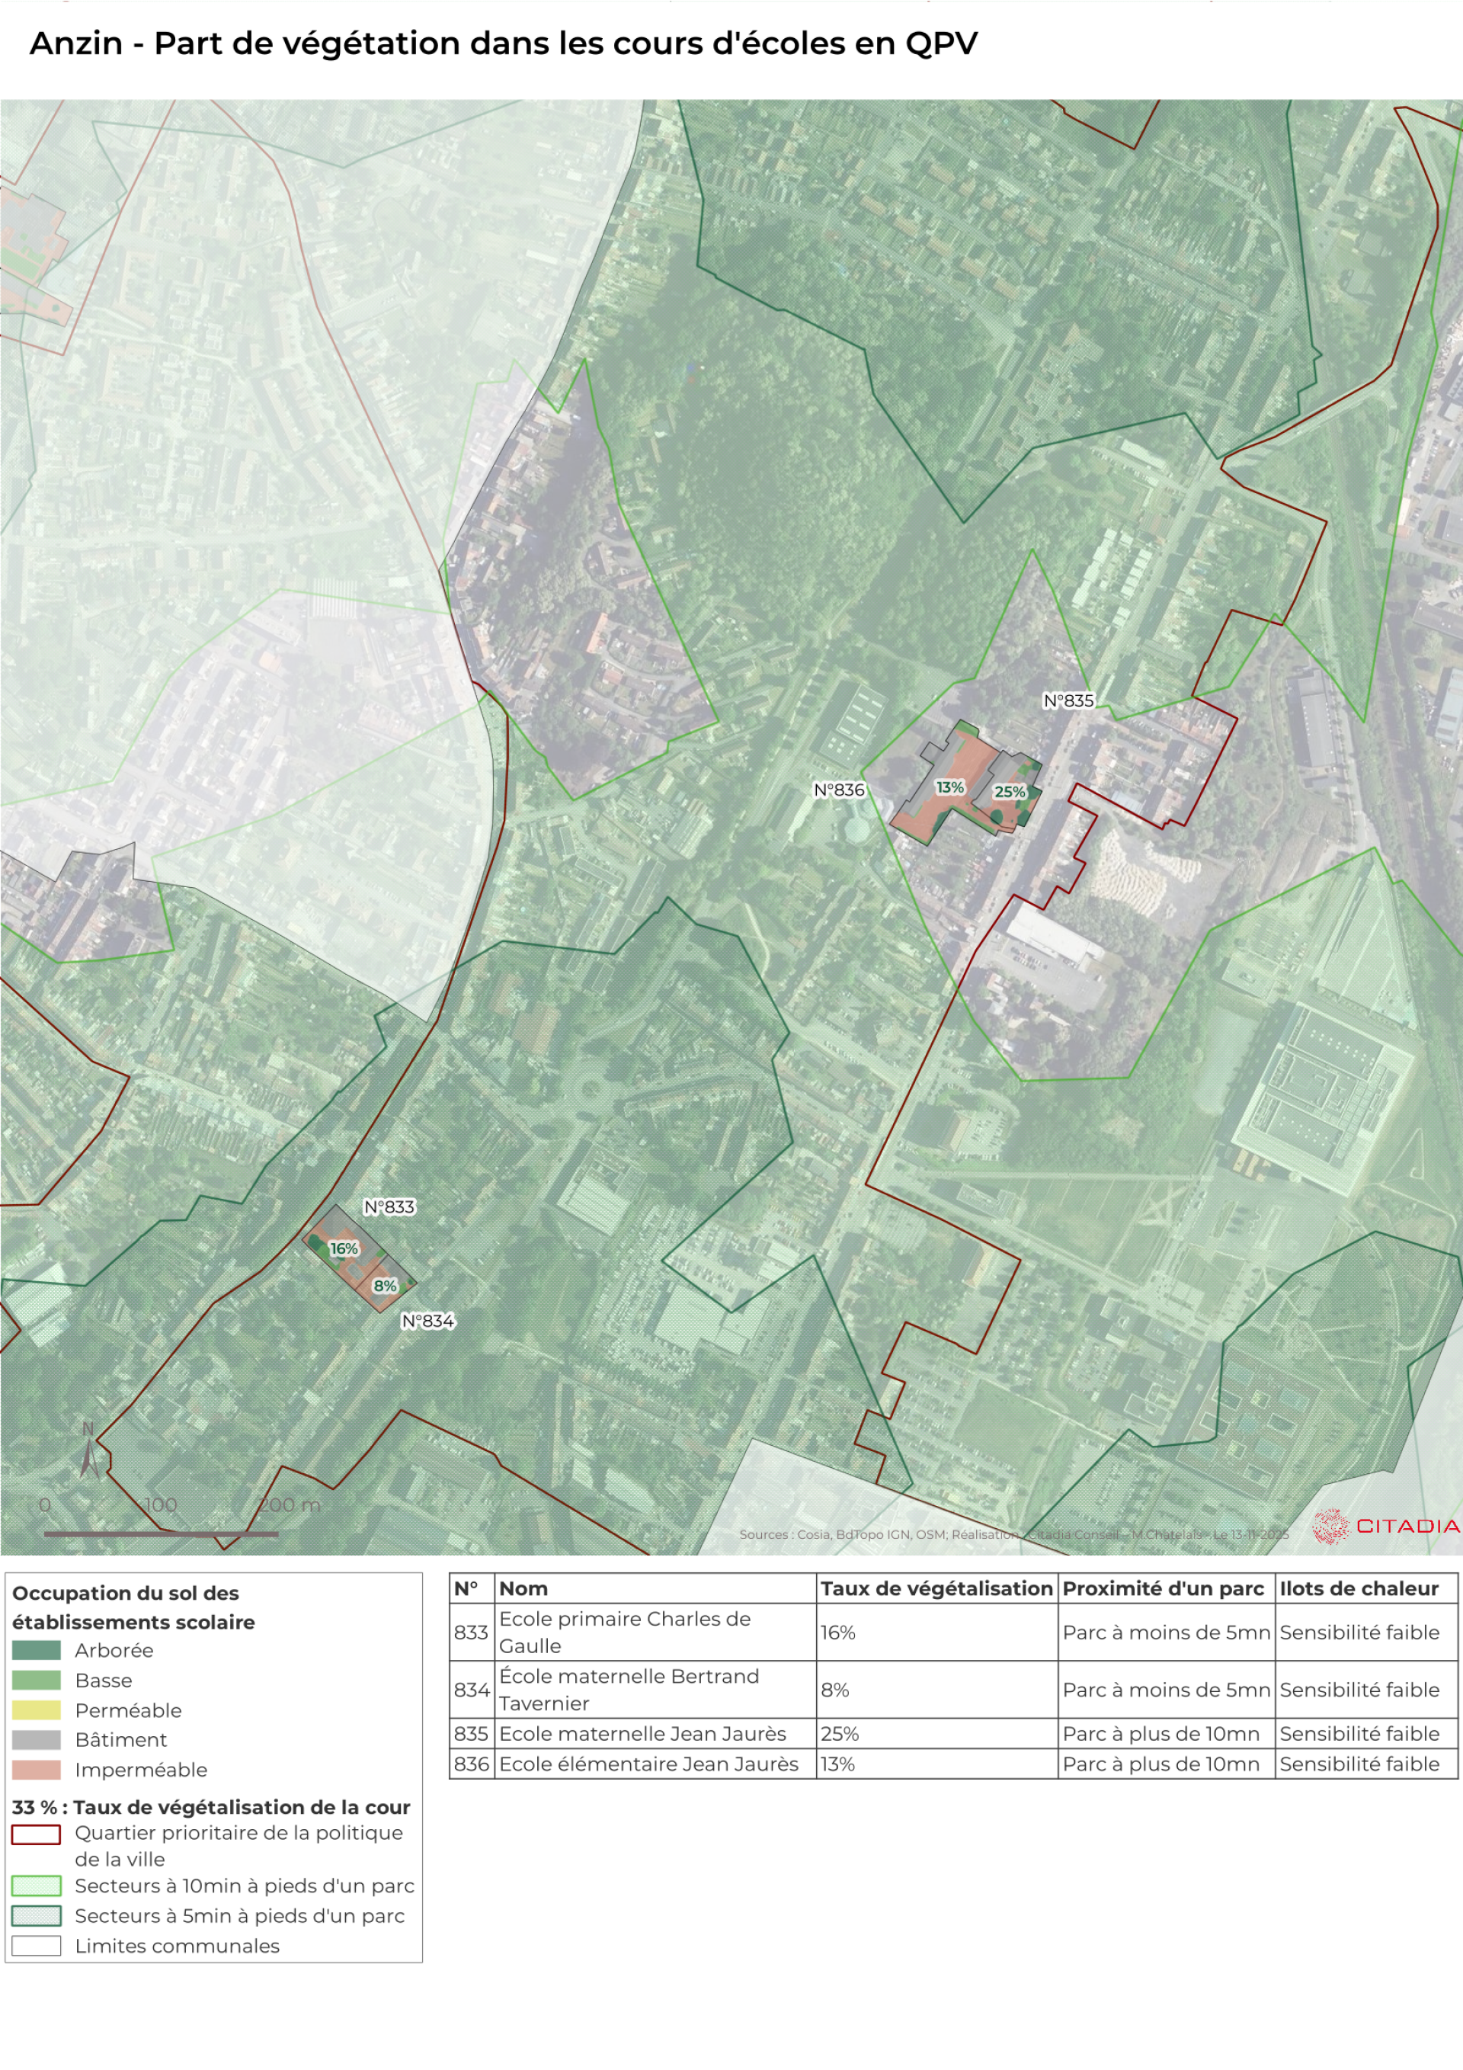The width and height of the screenshot is (1463, 2070).
Task: Click the Ilots de chaleur column header
Action: point(1359,1588)
